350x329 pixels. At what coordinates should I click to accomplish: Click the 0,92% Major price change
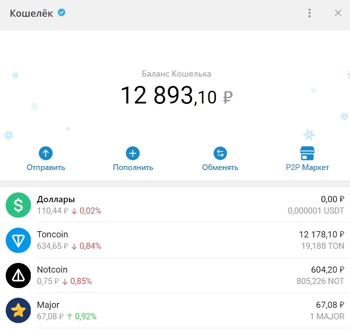(82, 317)
